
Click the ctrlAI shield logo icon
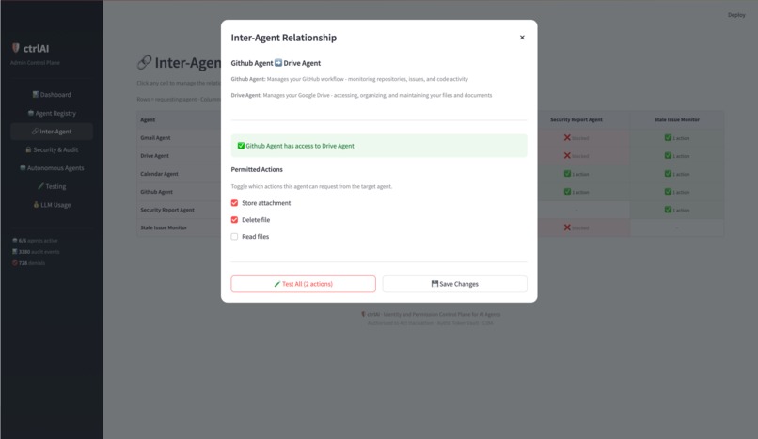[x=15, y=48]
